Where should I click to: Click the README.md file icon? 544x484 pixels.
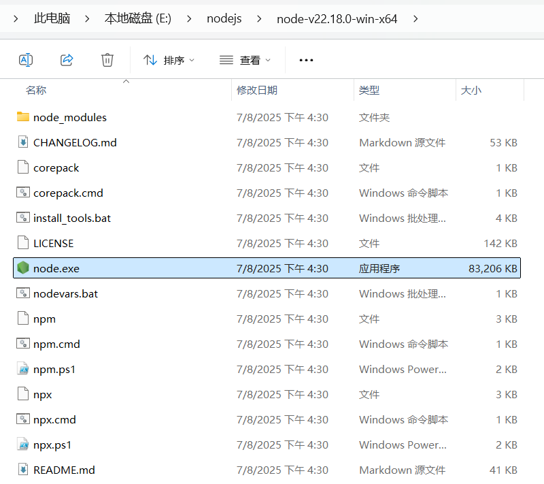click(x=23, y=470)
